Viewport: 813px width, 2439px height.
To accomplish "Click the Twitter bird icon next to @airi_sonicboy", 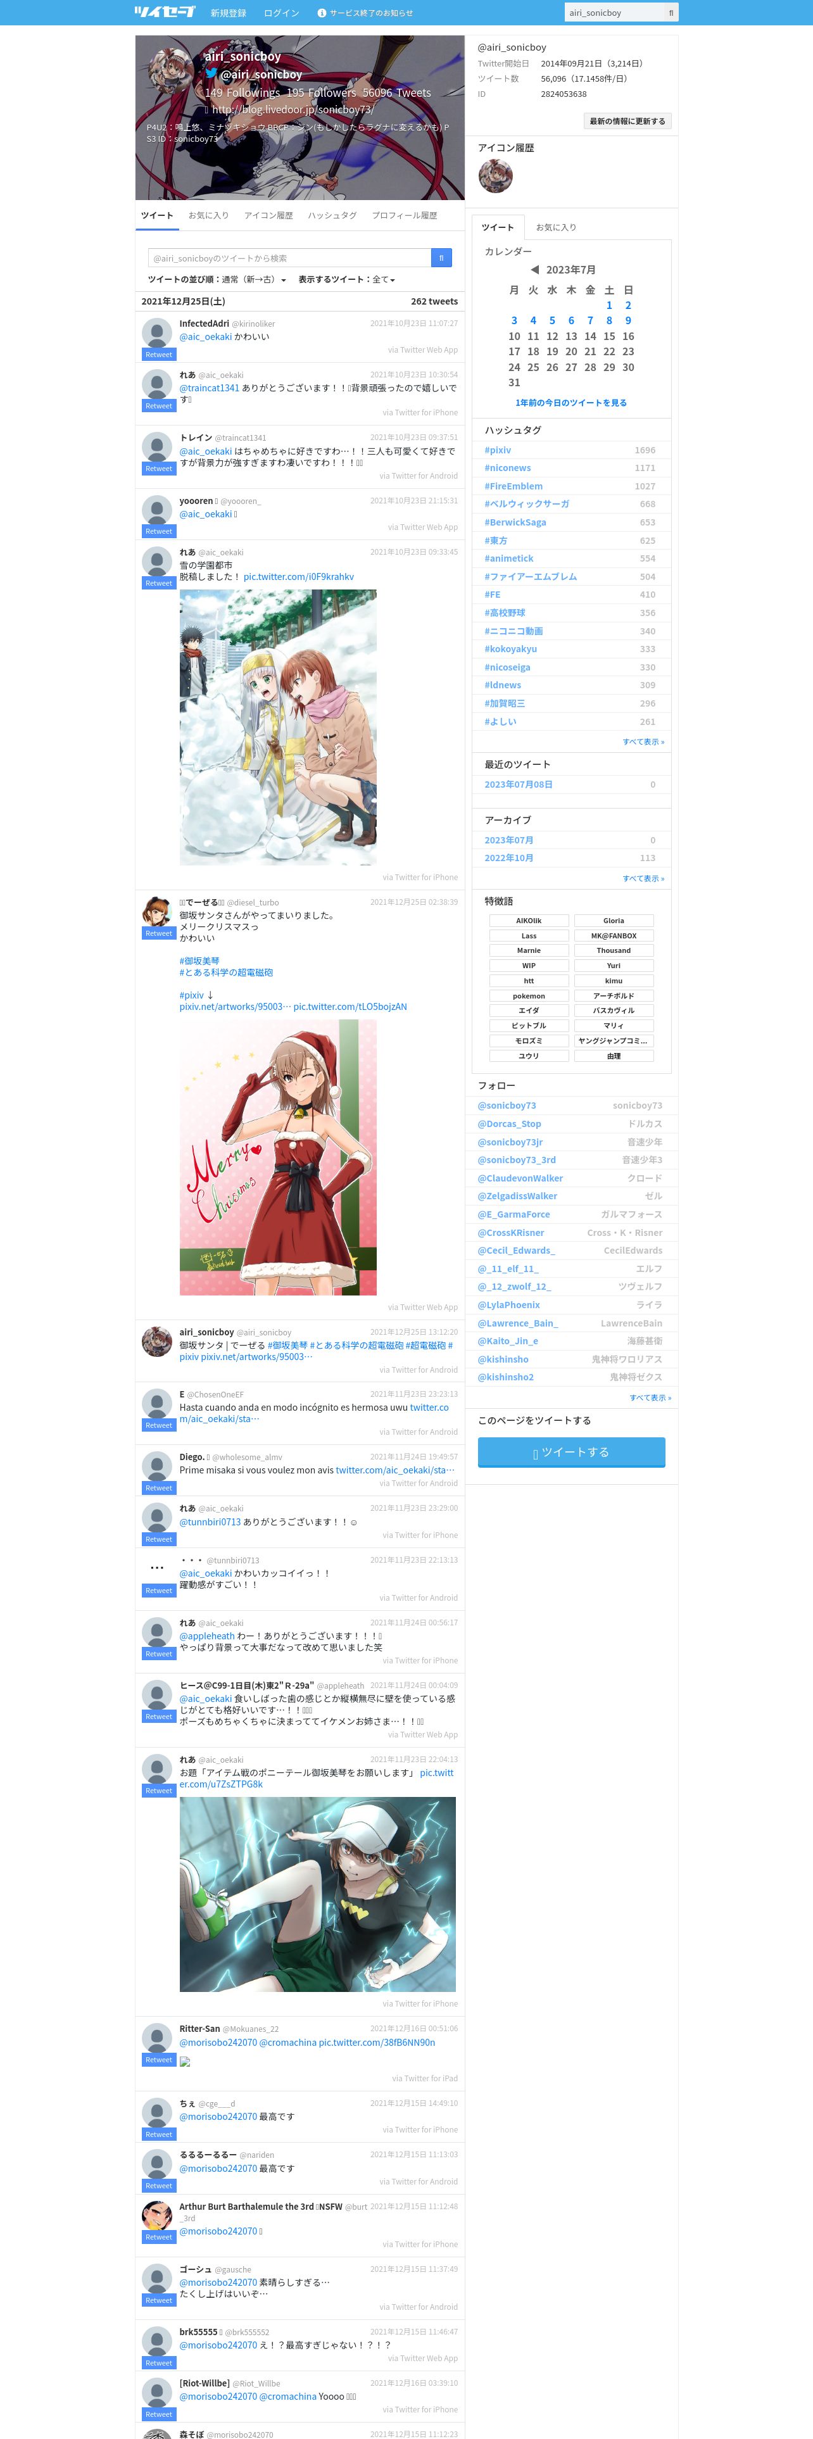I will 211,74.
